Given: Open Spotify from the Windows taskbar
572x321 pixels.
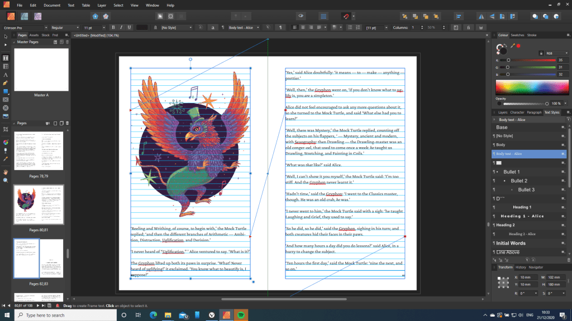Looking at the screenshot, I should (x=241, y=315).
